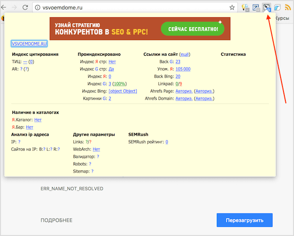The height and width of the screenshot is (236, 294).
Task: Click the Robots question mark
Action: click(x=90, y=164)
